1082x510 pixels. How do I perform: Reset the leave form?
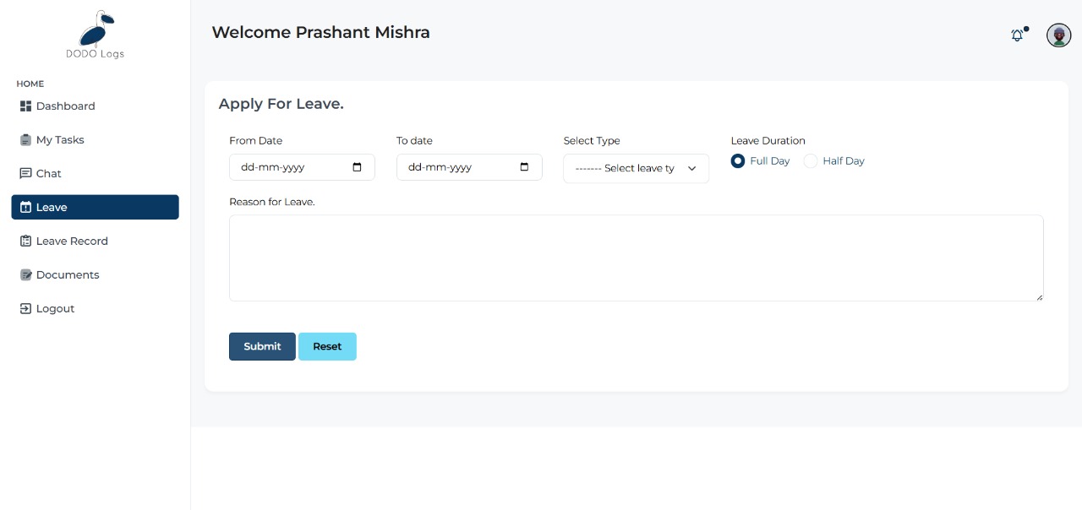pyautogui.click(x=327, y=346)
